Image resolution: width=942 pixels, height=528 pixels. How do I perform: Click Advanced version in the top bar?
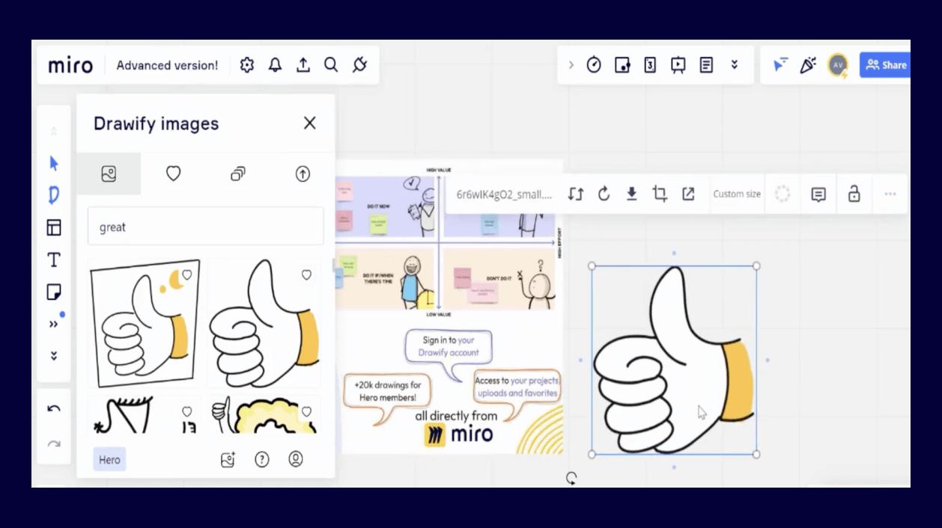coord(167,65)
